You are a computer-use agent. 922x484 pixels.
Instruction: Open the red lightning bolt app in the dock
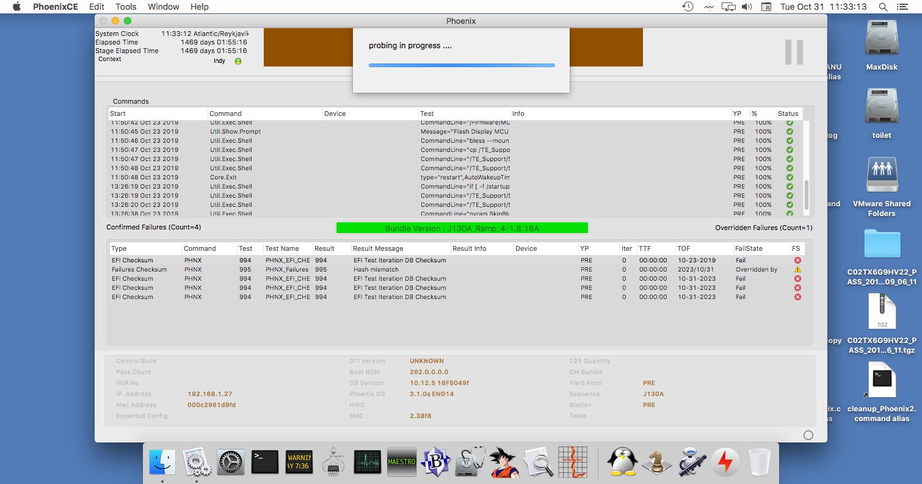[x=725, y=462]
